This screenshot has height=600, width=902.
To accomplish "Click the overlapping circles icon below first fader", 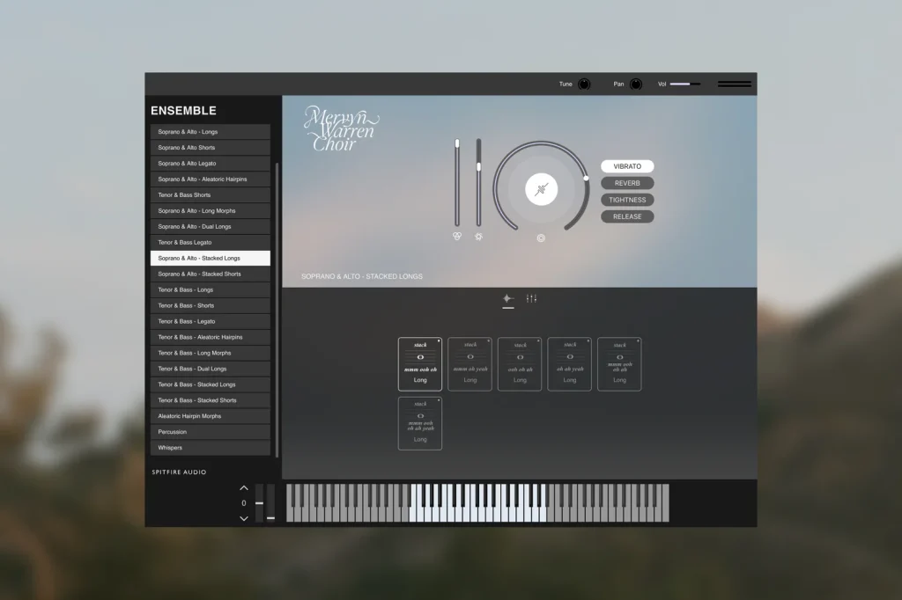I will pyautogui.click(x=457, y=236).
